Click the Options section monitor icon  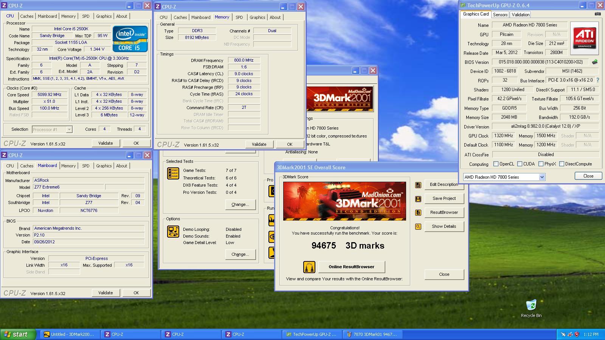[x=173, y=232]
